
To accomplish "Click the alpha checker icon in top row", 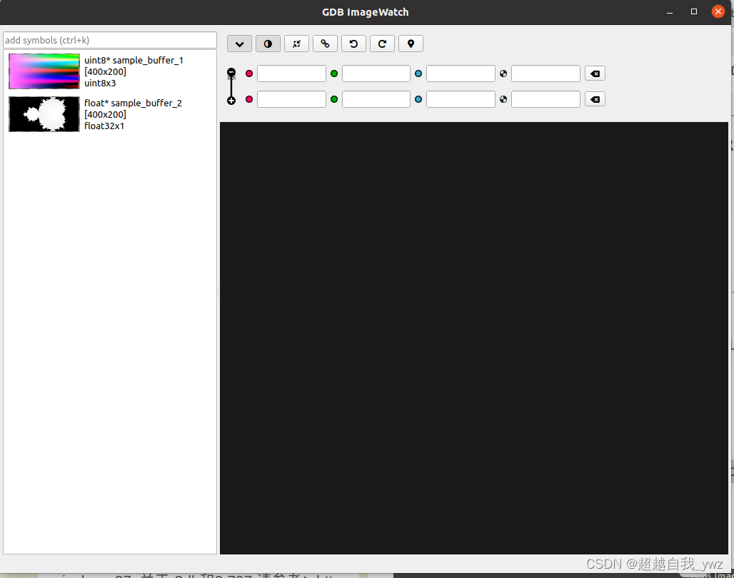I will click(503, 73).
